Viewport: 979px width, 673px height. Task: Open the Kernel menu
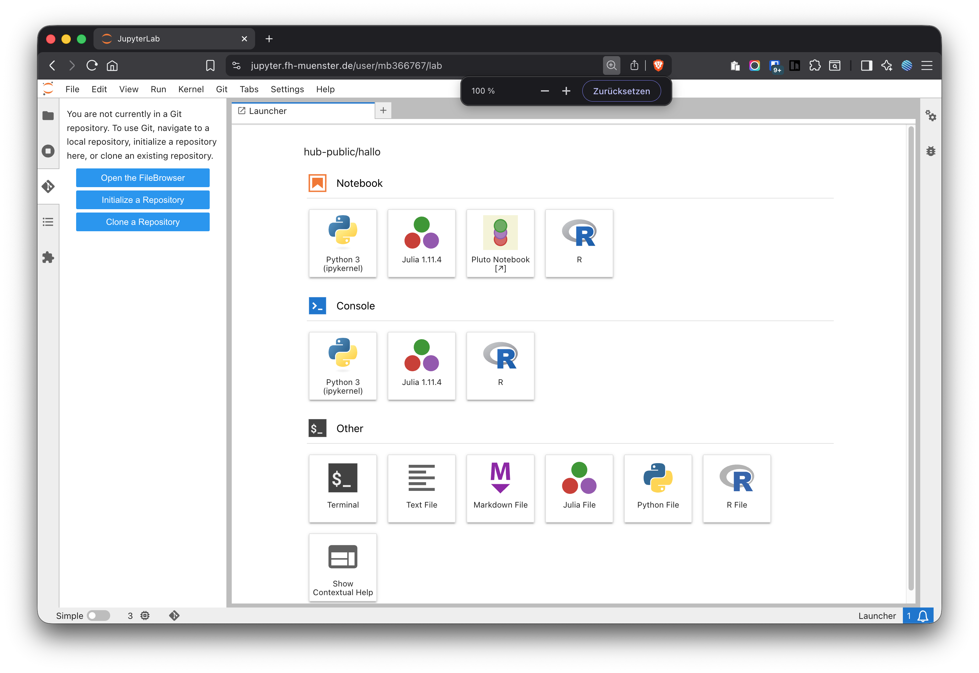pyautogui.click(x=191, y=90)
